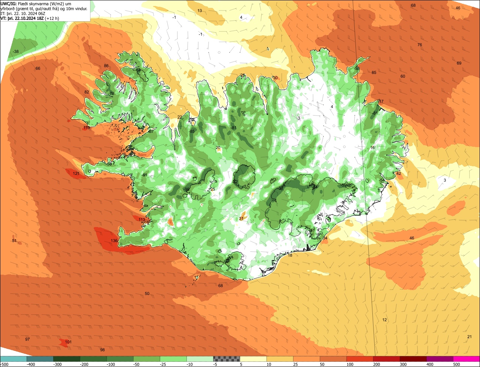This screenshot has width=480, height=367.
Task: Click the map value 34 off the southeast coast
Action: [325, 238]
